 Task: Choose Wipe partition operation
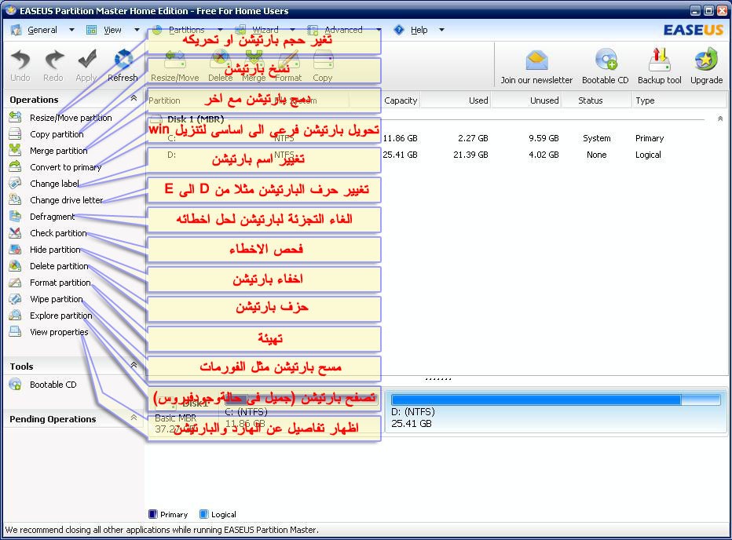point(56,299)
